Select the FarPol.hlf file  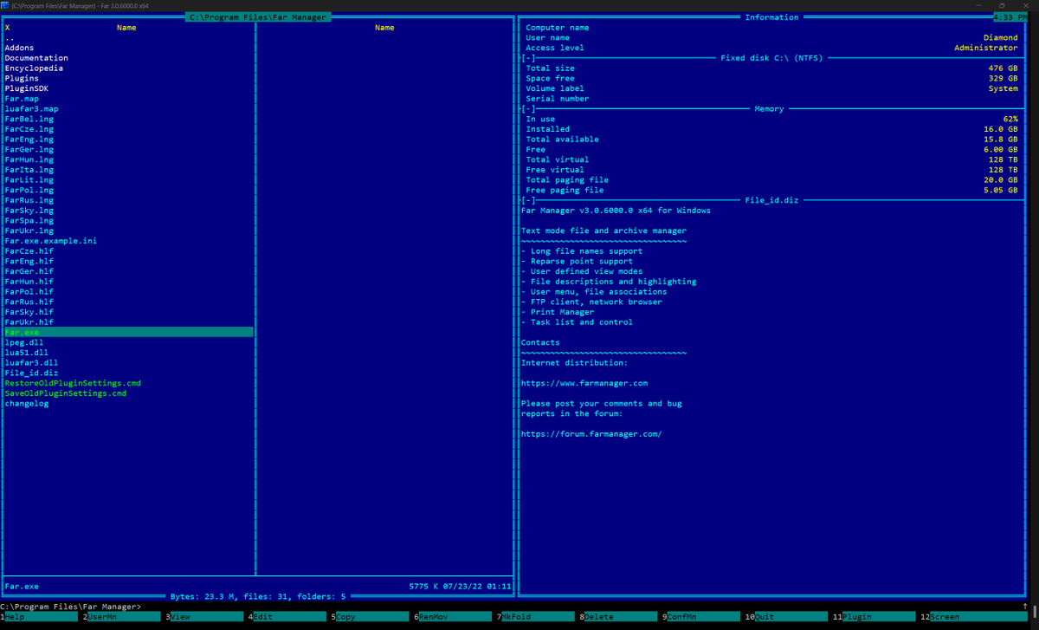tap(128, 292)
